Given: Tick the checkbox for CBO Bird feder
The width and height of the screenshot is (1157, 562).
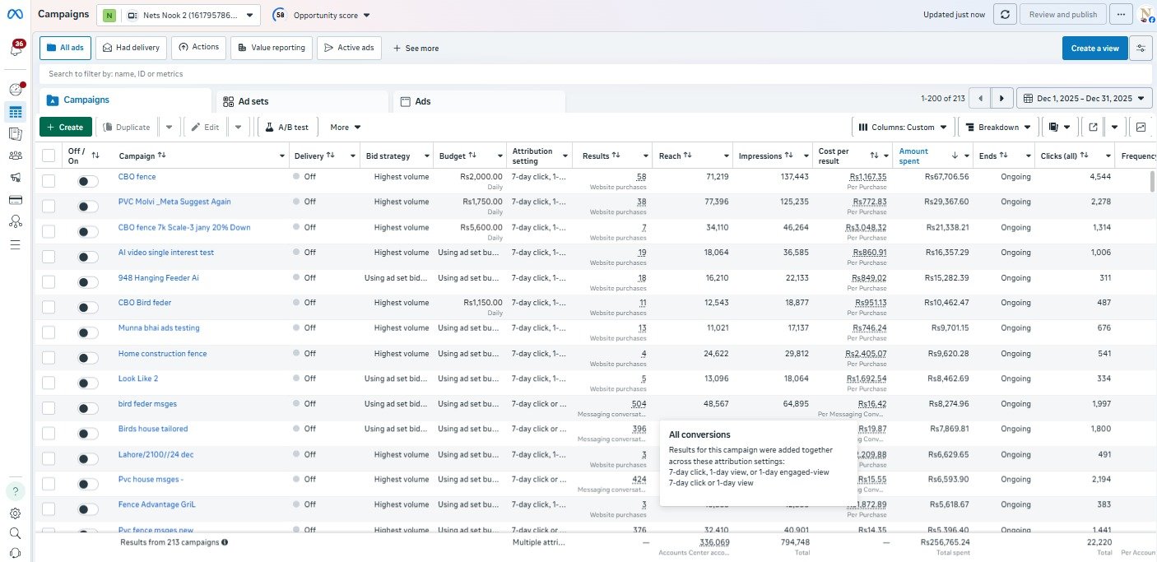Looking at the screenshot, I should (x=49, y=307).
